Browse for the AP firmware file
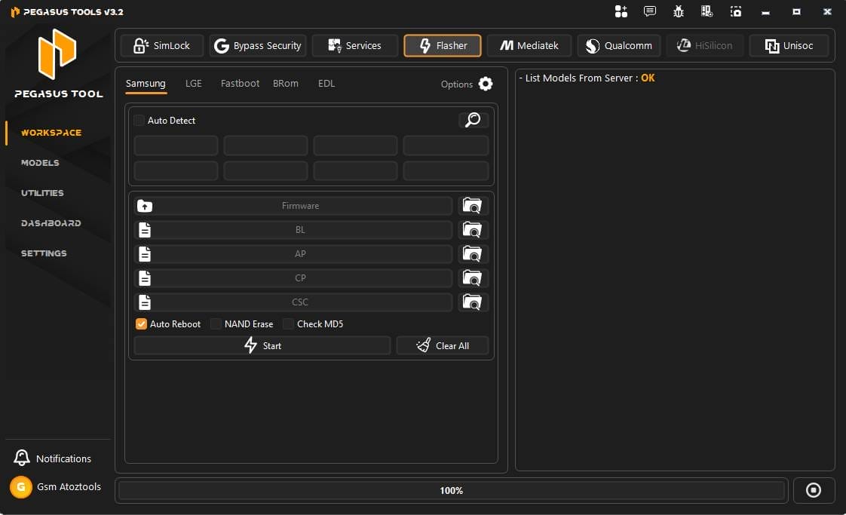 473,254
